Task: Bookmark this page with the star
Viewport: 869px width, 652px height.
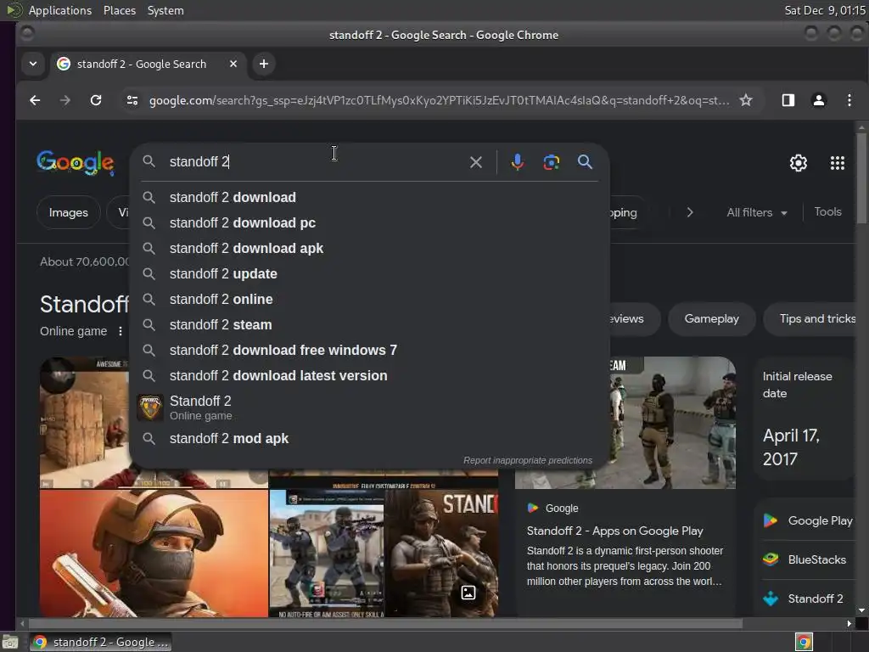Action: point(746,100)
